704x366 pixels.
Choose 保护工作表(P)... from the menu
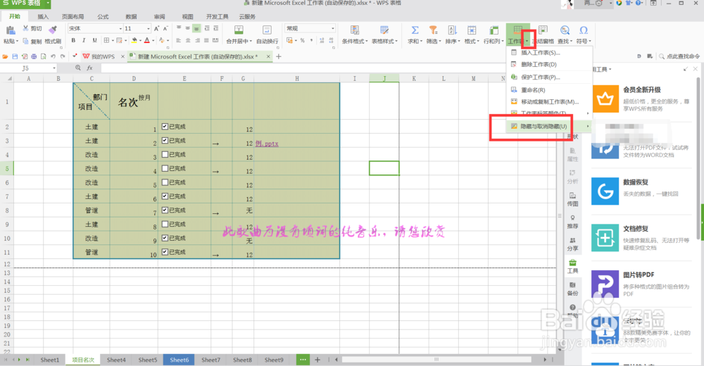coord(540,77)
